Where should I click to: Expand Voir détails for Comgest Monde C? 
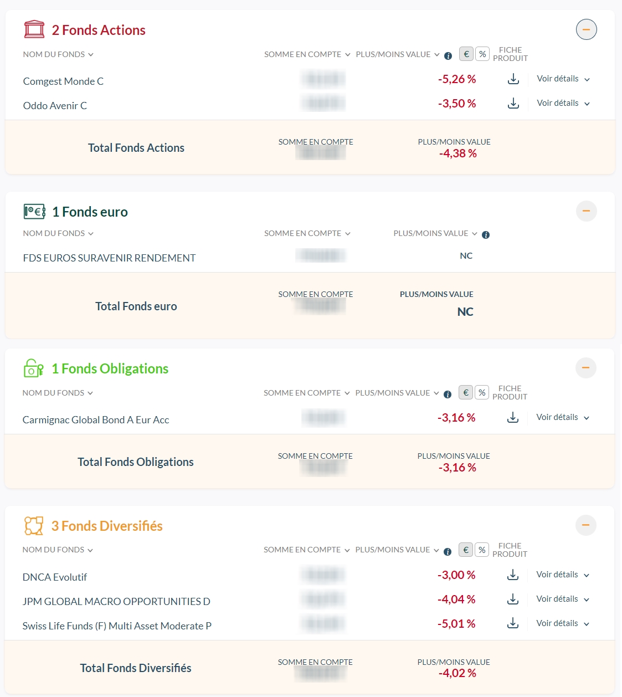(x=563, y=79)
